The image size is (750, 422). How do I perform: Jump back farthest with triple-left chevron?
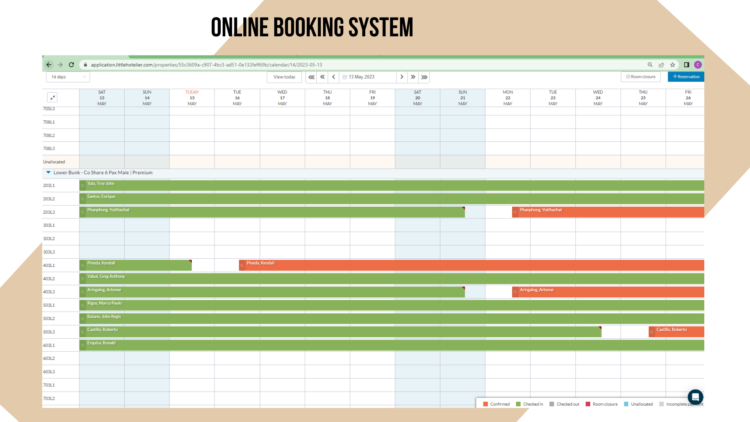pyautogui.click(x=311, y=77)
